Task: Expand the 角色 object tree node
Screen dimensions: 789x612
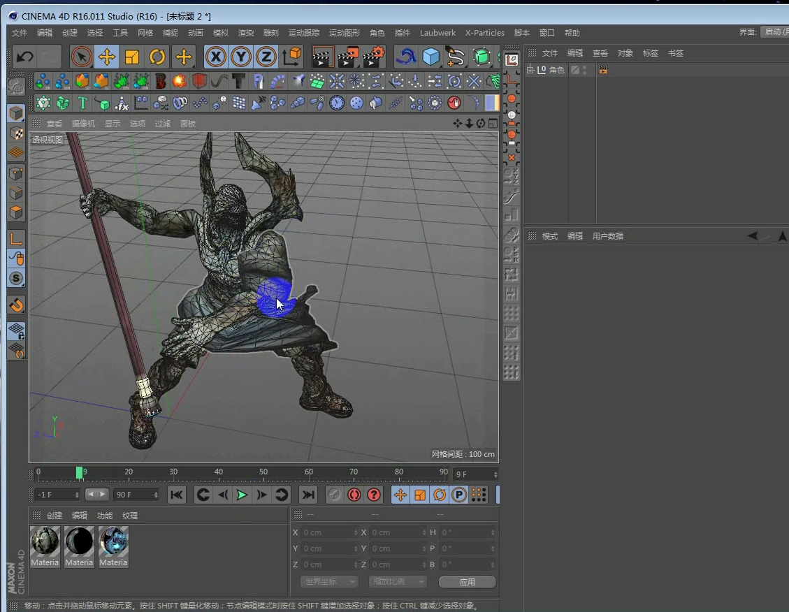Action: tap(530, 70)
